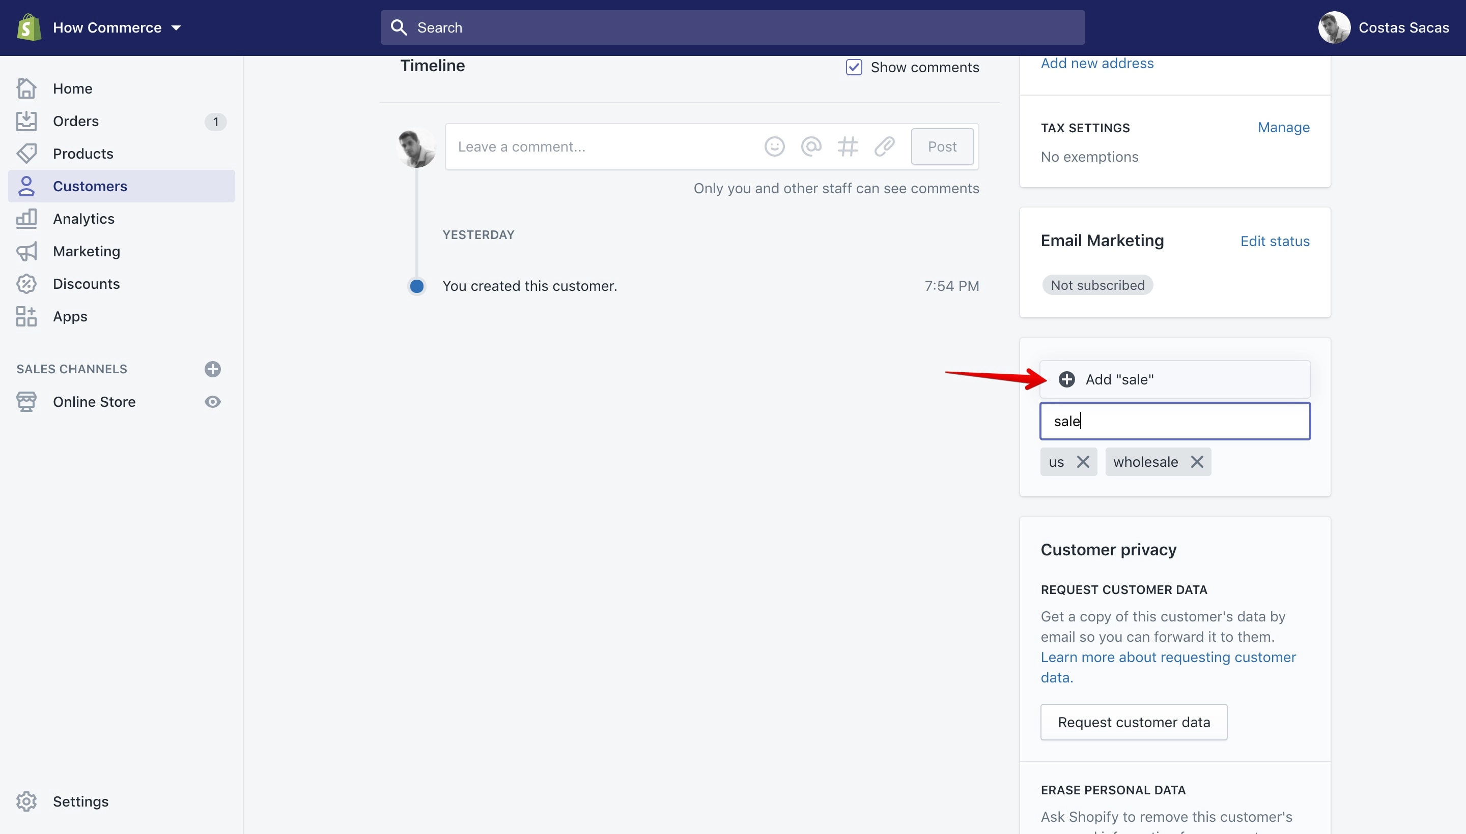Screen dimensions: 1466x834
Task: Open the Discounts section
Action: [x=122, y=284]
